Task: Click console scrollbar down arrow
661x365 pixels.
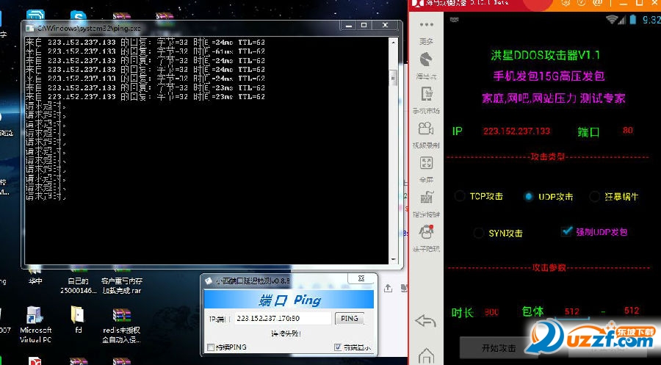Action: click(394, 260)
